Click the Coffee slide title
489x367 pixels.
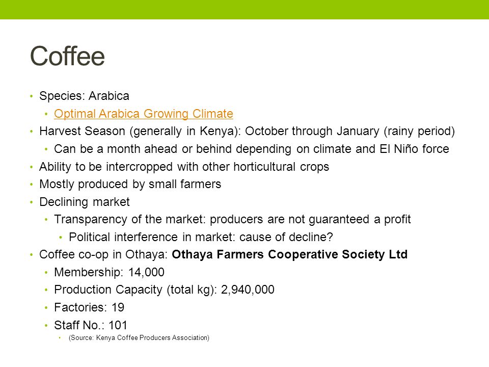67,56
